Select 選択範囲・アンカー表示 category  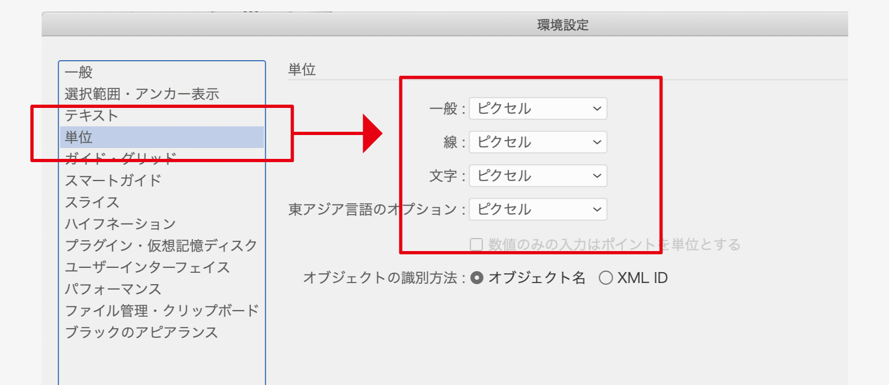pos(141,94)
